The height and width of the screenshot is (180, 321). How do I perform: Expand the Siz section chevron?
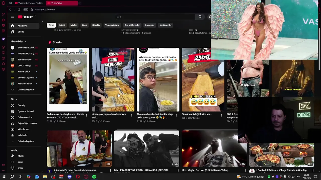tap(16, 99)
